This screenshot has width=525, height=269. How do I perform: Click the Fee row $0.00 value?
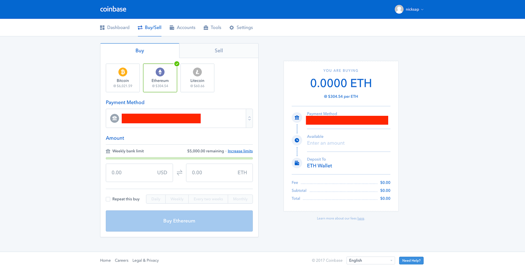(x=385, y=183)
